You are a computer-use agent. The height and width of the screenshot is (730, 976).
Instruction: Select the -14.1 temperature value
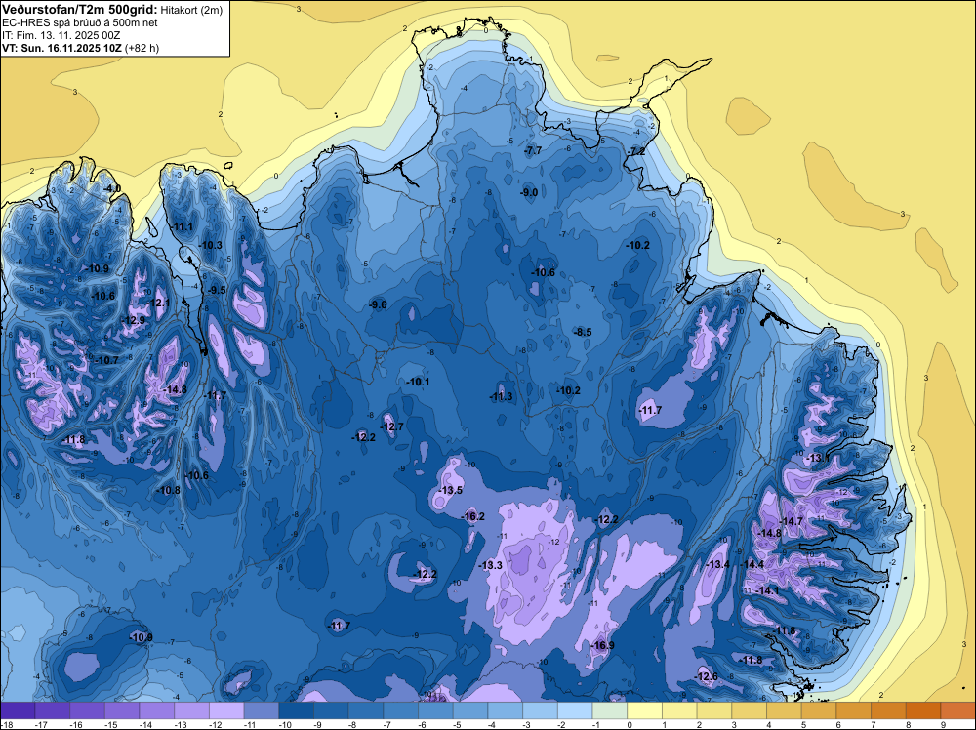coord(767,591)
